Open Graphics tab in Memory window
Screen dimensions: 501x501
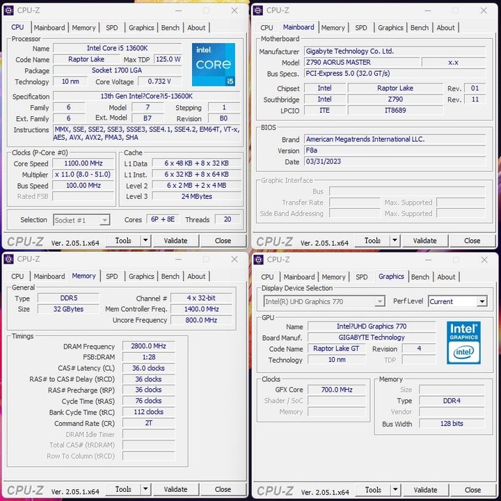click(141, 276)
